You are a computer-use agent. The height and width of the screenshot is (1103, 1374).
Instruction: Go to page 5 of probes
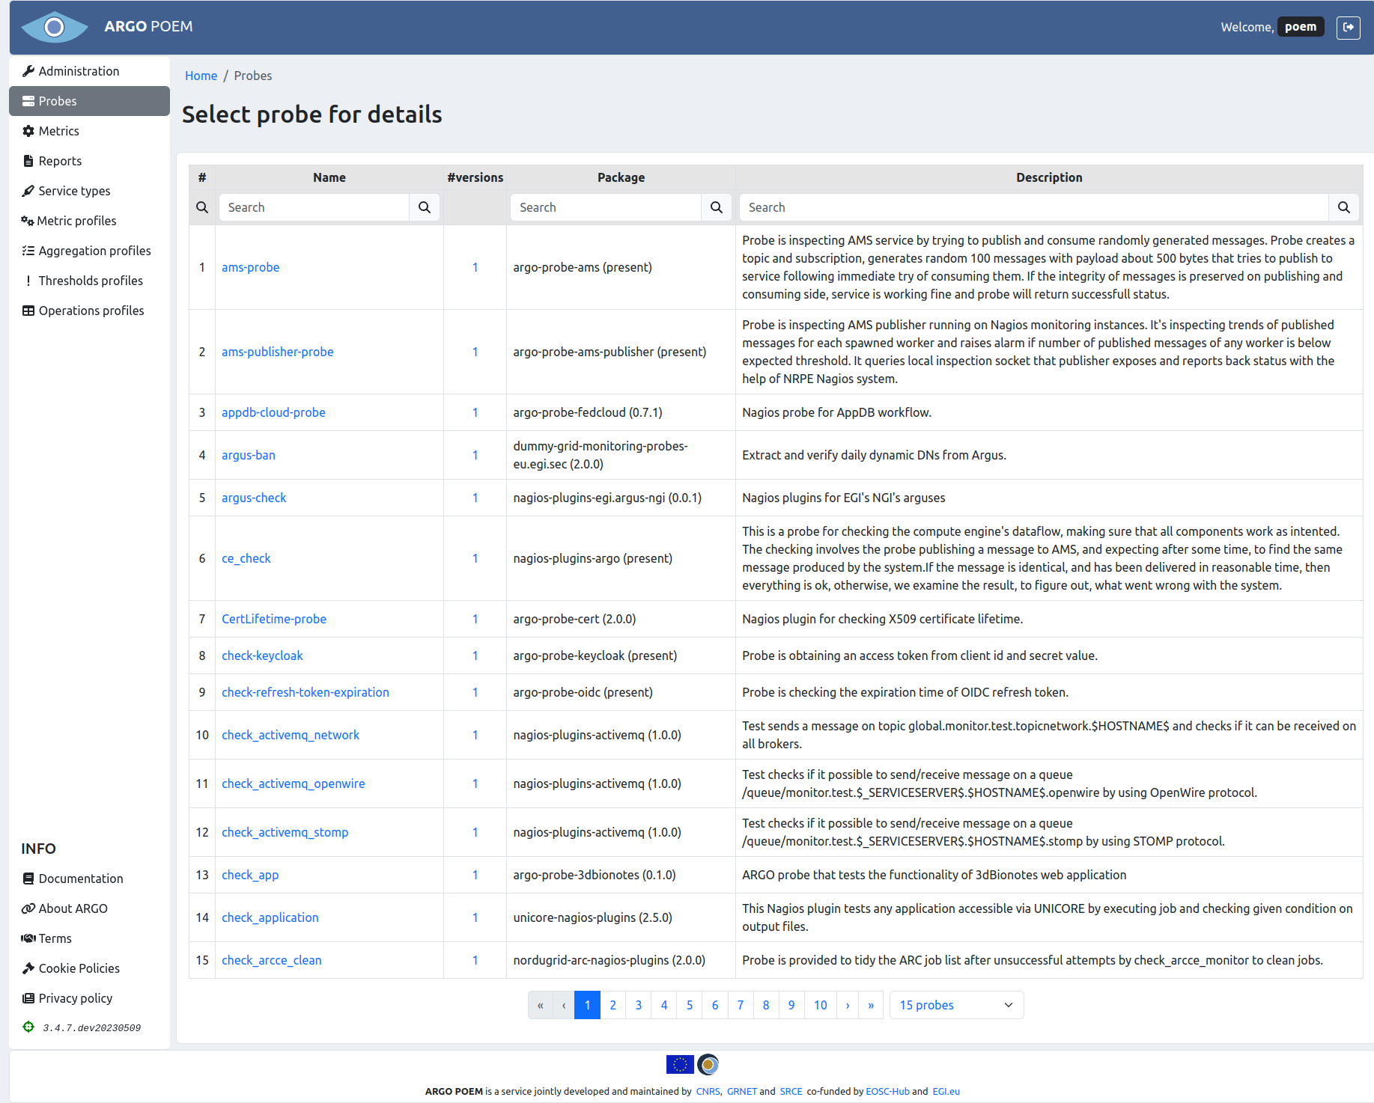coord(690,1005)
